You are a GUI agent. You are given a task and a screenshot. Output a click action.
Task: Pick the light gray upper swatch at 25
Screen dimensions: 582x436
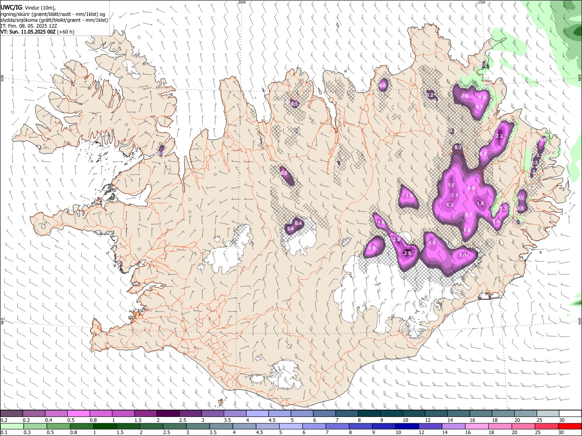[547, 414]
